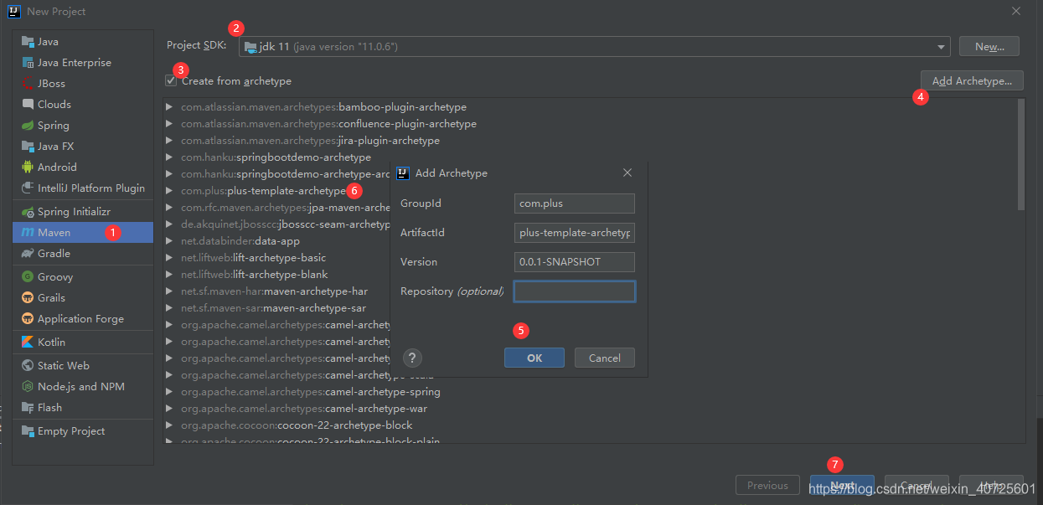The height and width of the screenshot is (505, 1043).
Task: Pick the Gradle elephant icon
Action: [x=28, y=254]
